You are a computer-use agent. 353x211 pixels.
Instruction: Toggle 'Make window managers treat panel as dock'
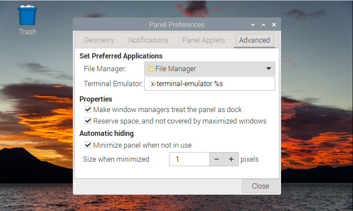point(88,109)
